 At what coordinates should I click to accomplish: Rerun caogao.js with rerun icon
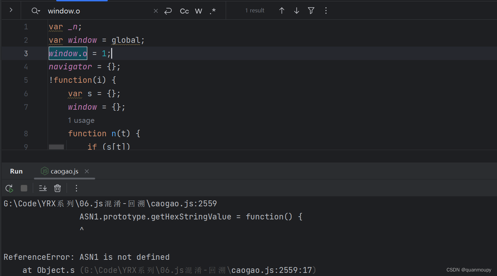click(x=9, y=188)
